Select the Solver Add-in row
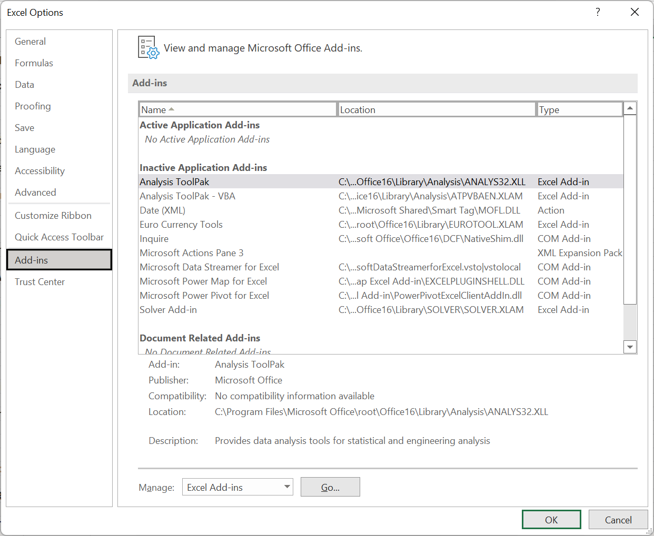This screenshot has width=654, height=536. [x=381, y=309]
